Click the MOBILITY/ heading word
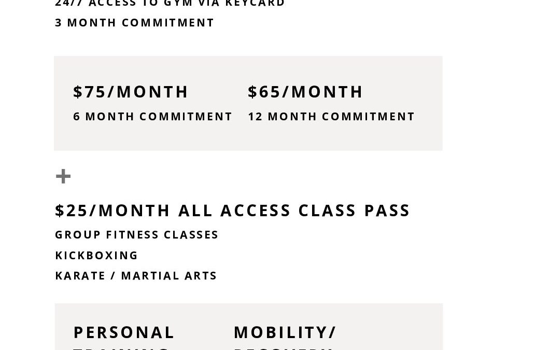 point(285,332)
